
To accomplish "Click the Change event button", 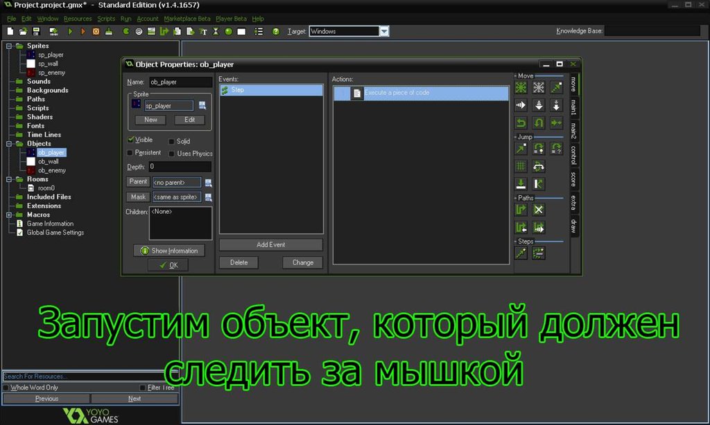I will pos(302,262).
